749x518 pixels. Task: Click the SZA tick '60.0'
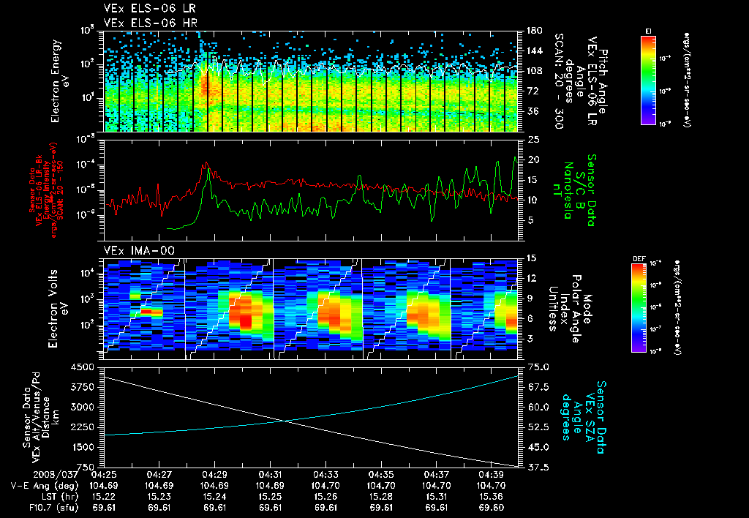[x=538, y=407]
